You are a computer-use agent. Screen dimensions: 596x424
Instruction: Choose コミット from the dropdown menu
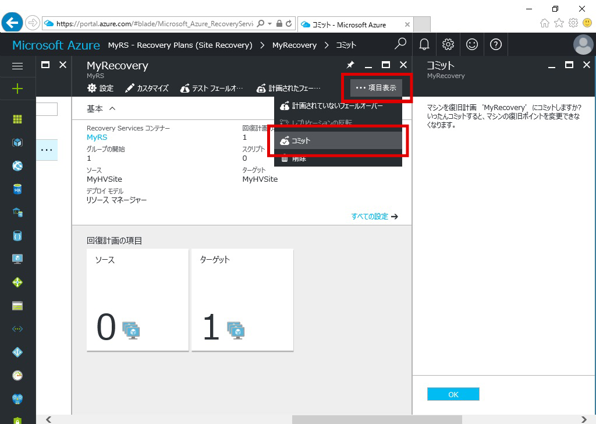click(x=338, y=141)
